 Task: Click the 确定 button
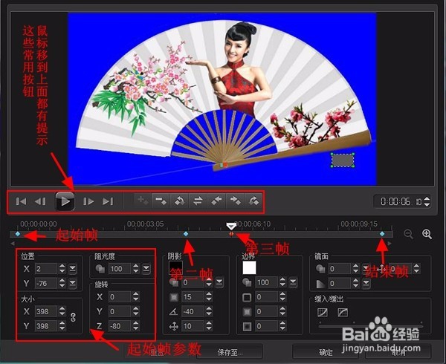pos(326,353)
